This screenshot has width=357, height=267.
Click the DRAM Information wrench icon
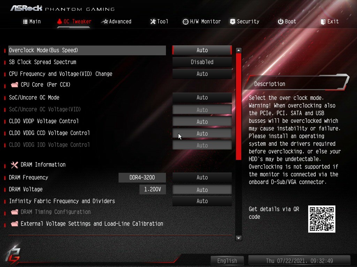(x=14, y=165)
